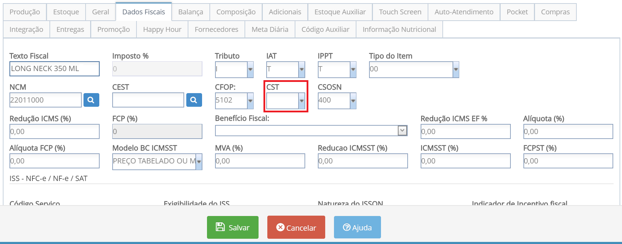Image resolution: width=622 pixels, height=244 pixels.
Task: Expand the Benefício Fiscal dropdown
Action: coord(402,131)
